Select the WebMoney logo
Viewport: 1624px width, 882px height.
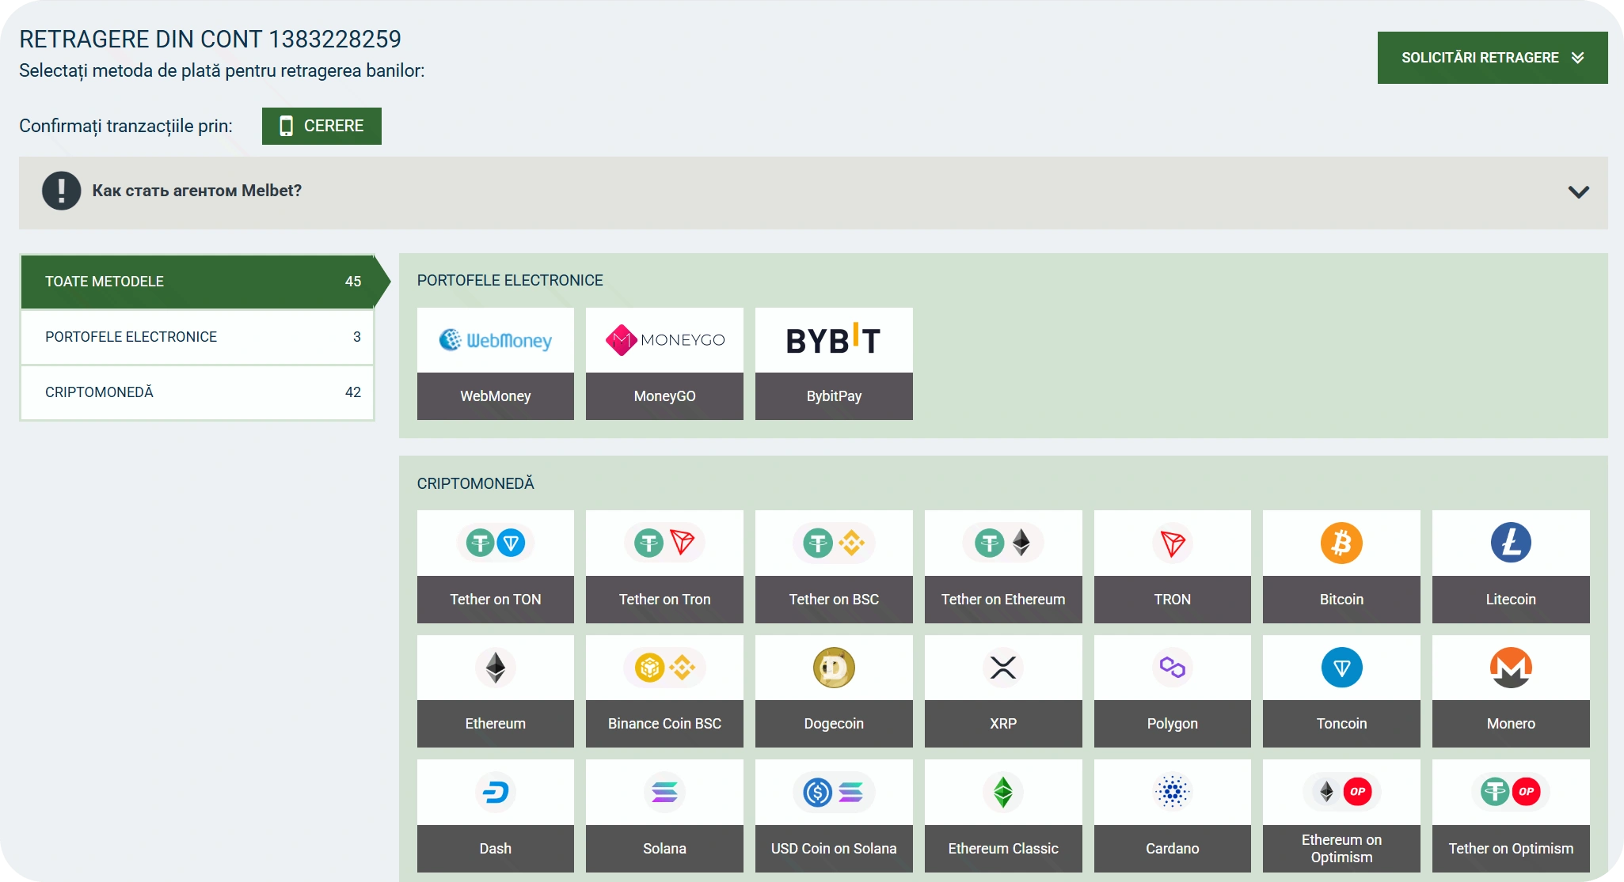[496, 340]
